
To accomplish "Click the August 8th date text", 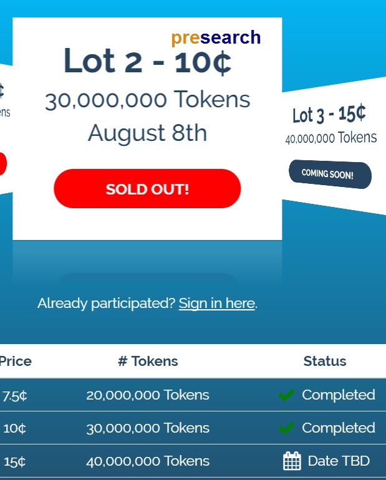I will tap(147, 133).
